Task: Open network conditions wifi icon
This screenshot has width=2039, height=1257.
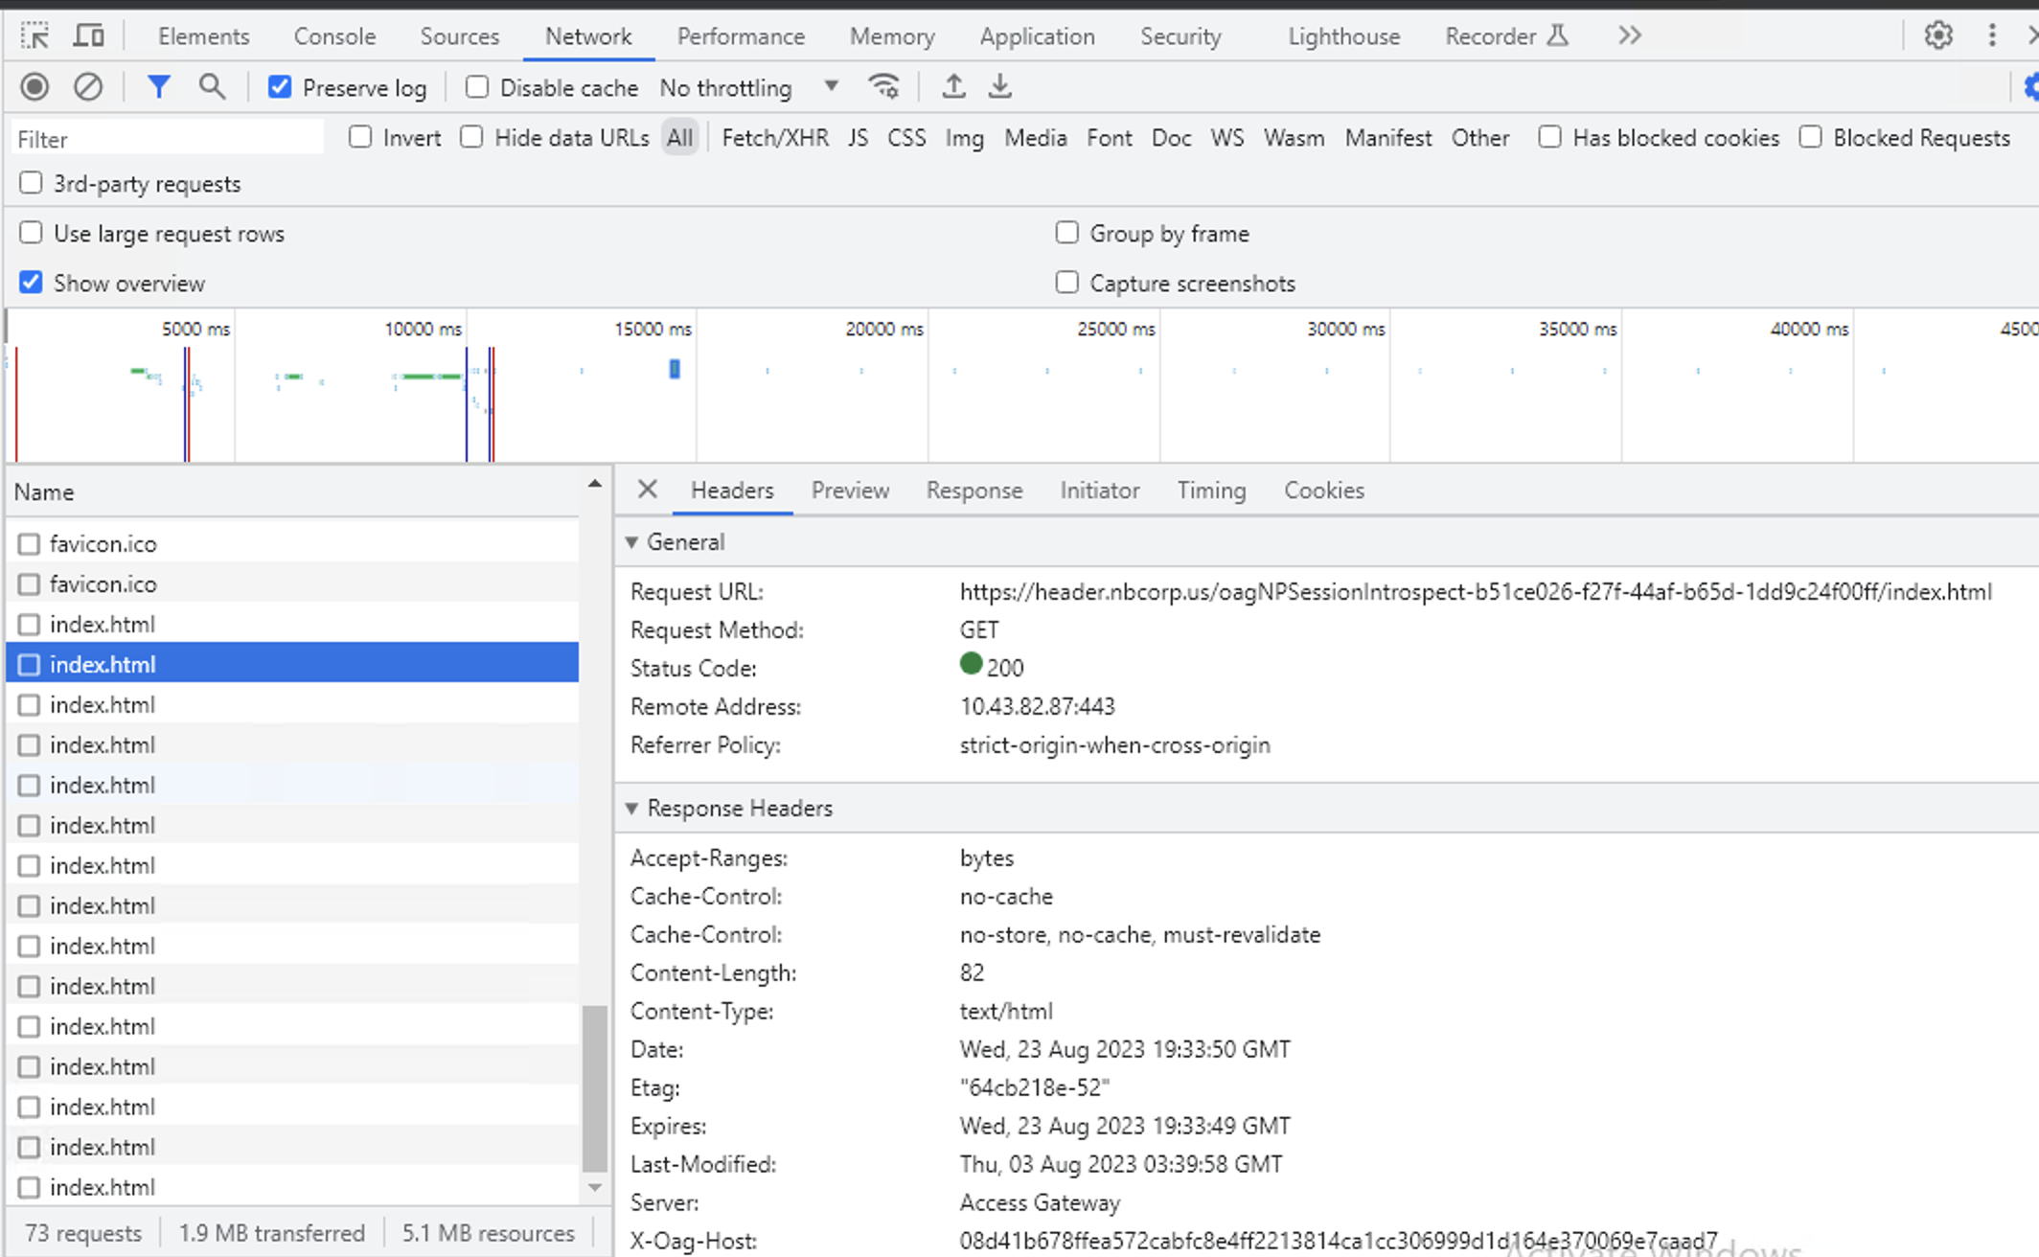Action: [883, 87]
